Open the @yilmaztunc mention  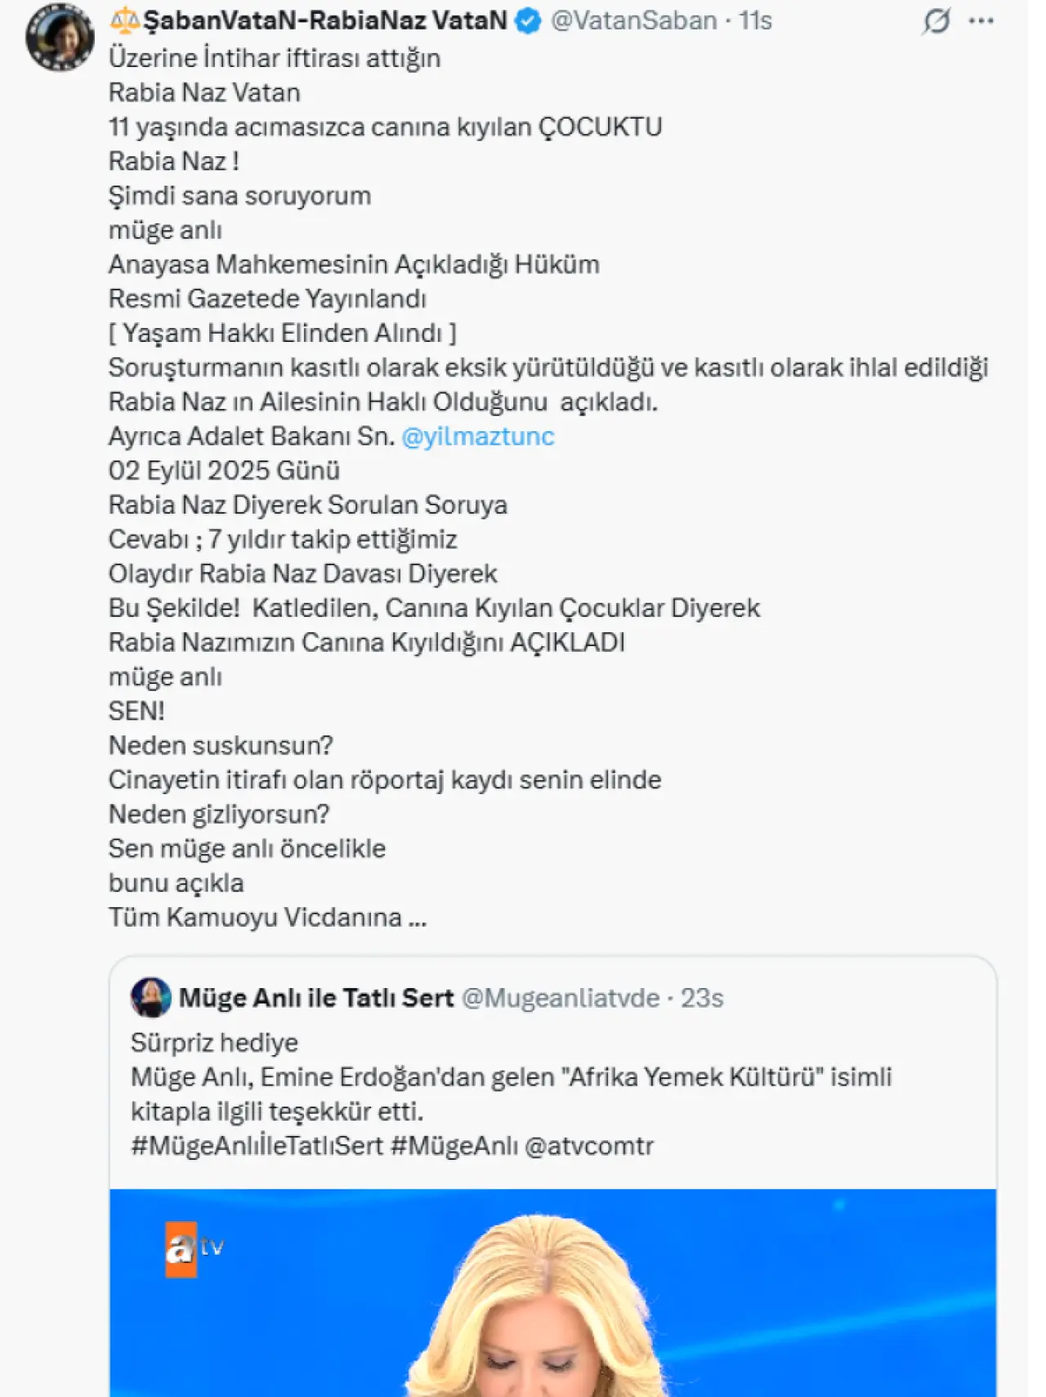pos(478,437)
